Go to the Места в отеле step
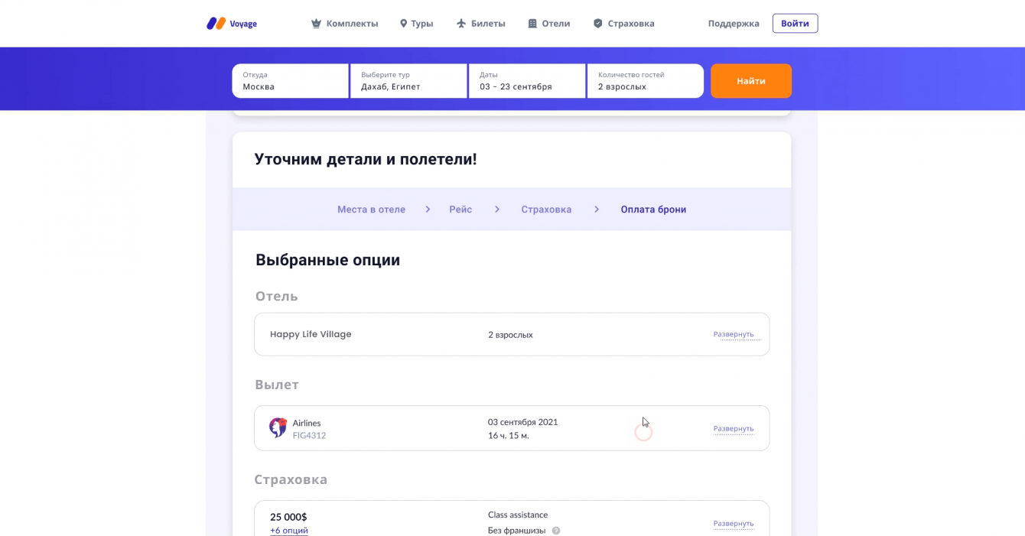 click(371, 210)
